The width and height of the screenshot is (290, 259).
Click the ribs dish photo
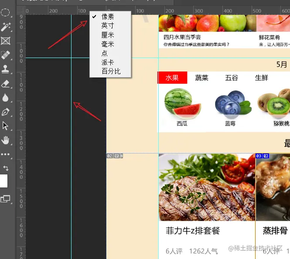coord(273,187)
